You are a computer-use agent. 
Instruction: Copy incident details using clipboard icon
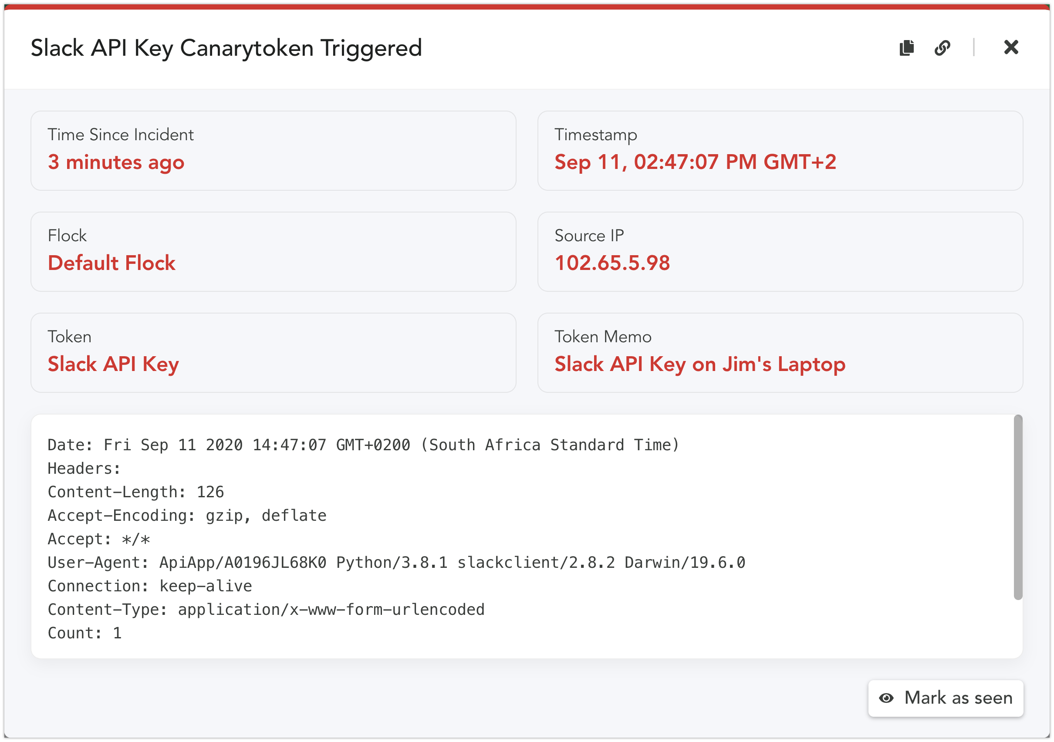(906, 47)
